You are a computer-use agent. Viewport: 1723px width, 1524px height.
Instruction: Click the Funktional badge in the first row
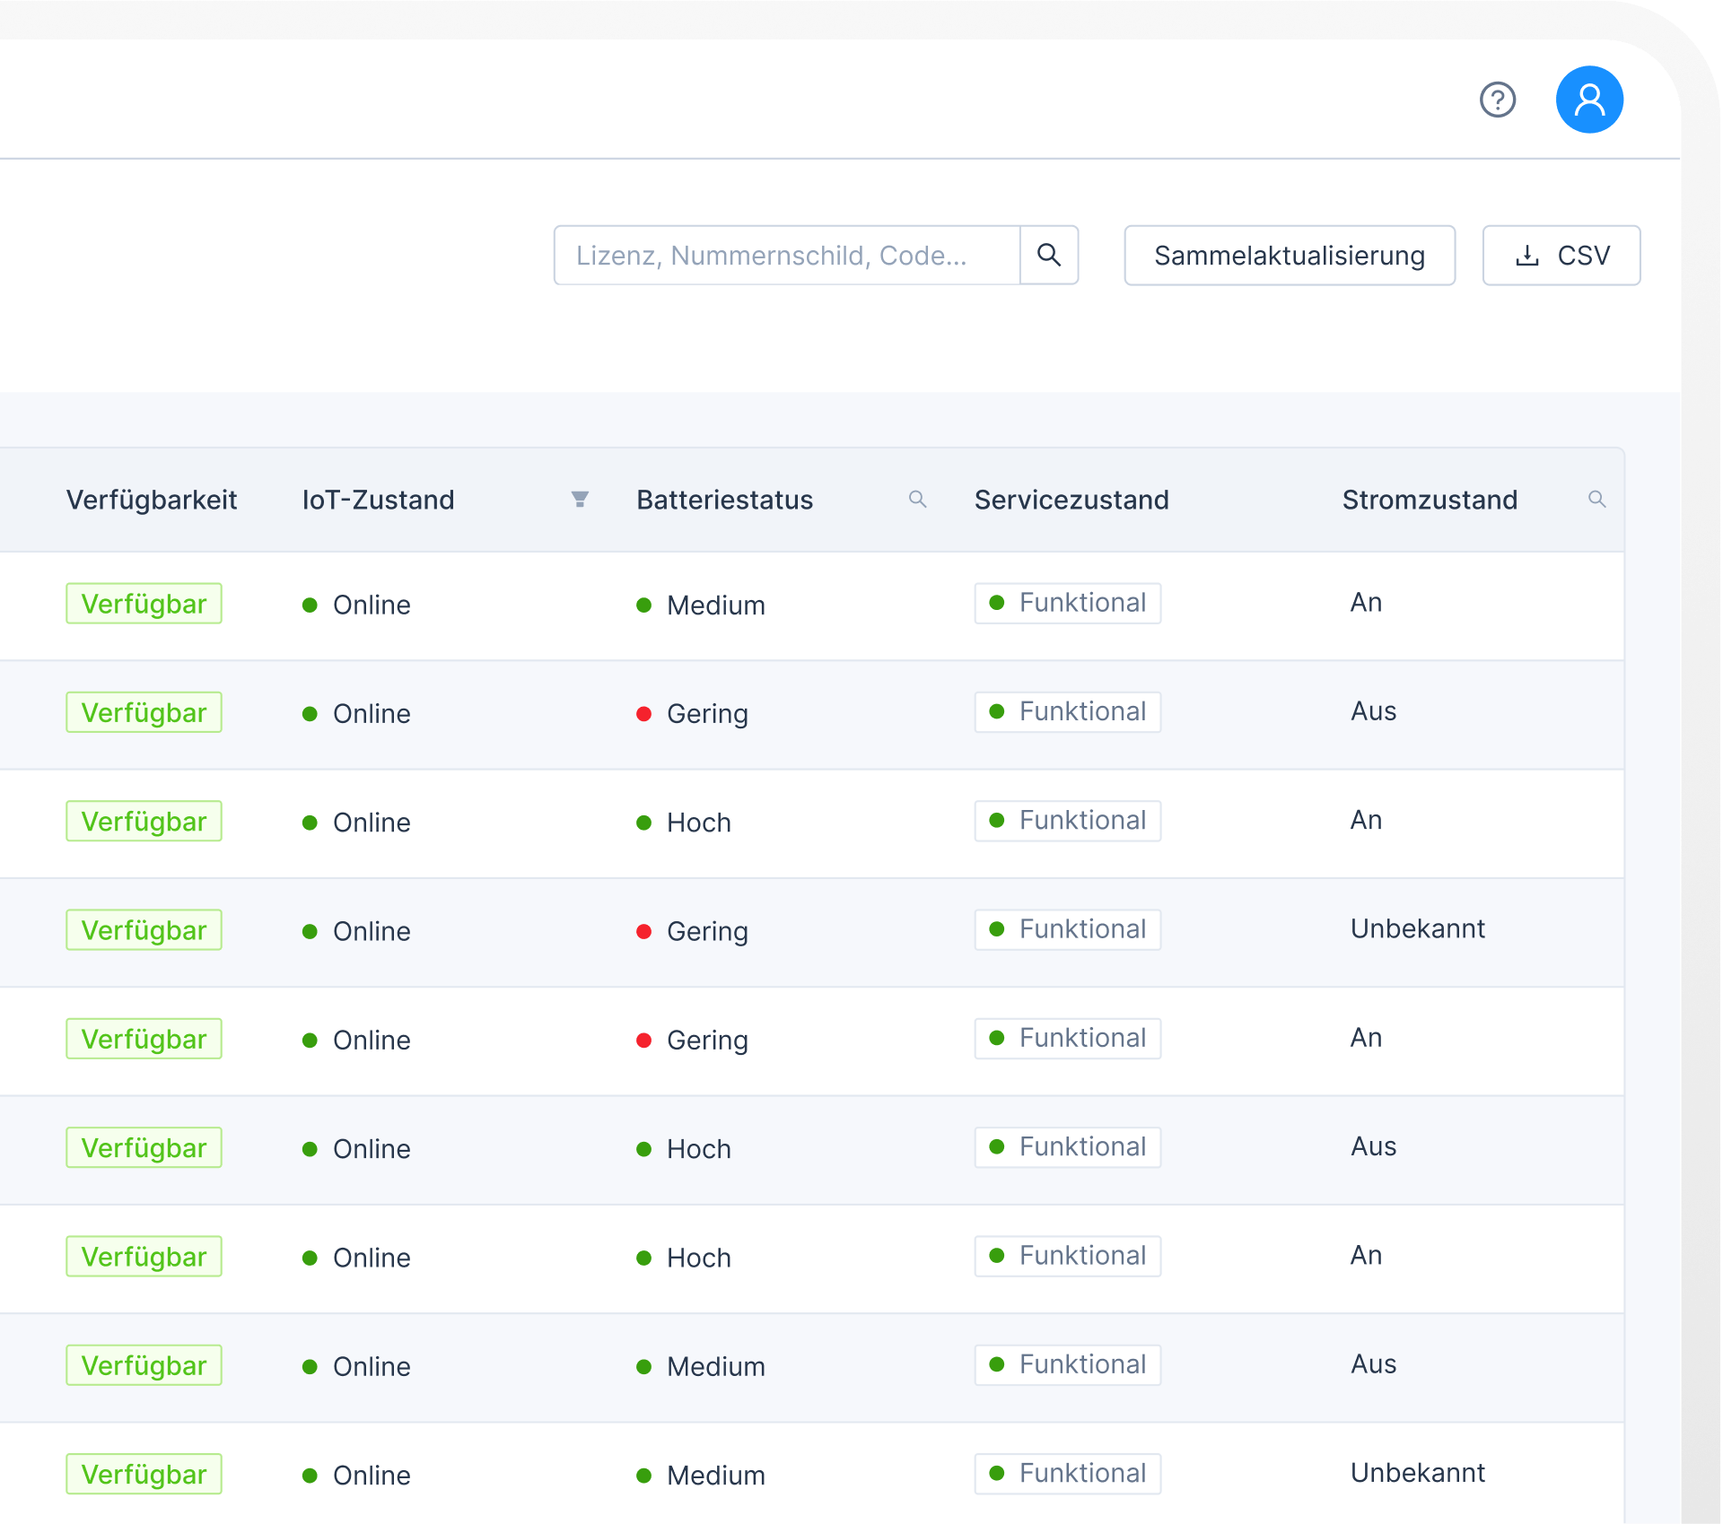pyautogui.click(x=1067, y=603)
